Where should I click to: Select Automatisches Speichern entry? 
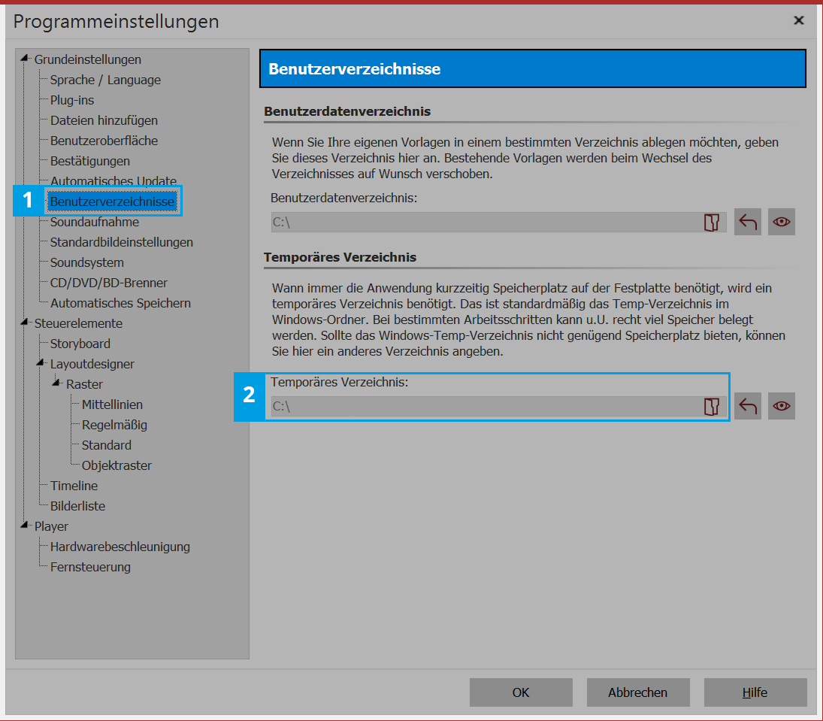[120, 303]
